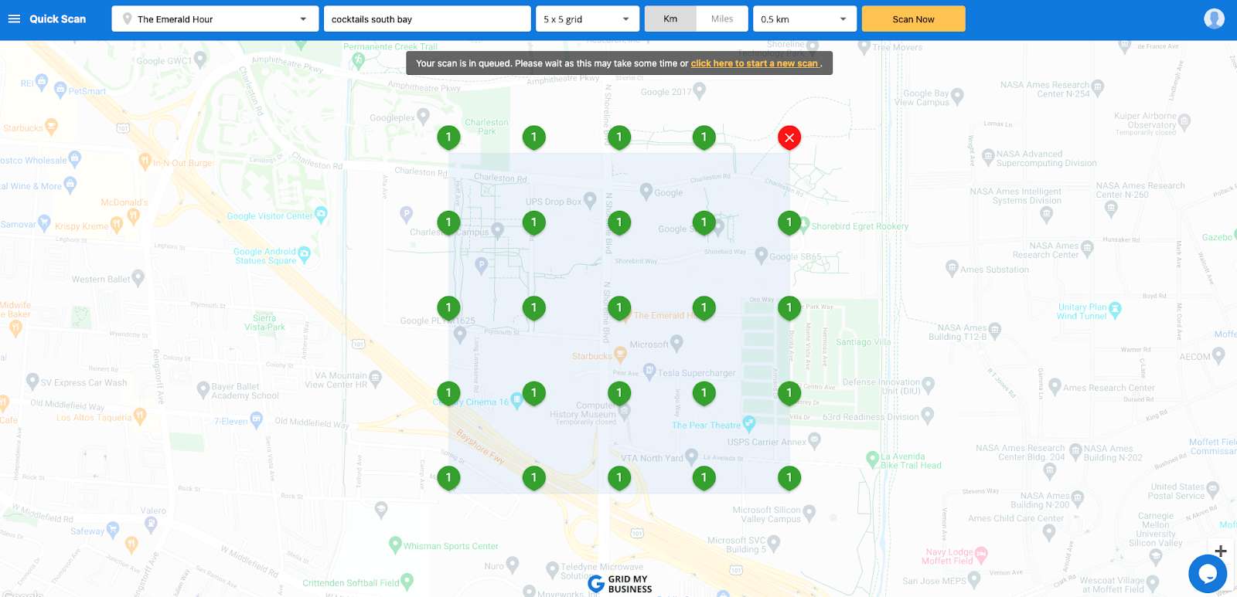The height and width of the screenshot is (597, 1237).
Task: Open the 5 x 5 grid size dropdown
Action: [588, 19]
